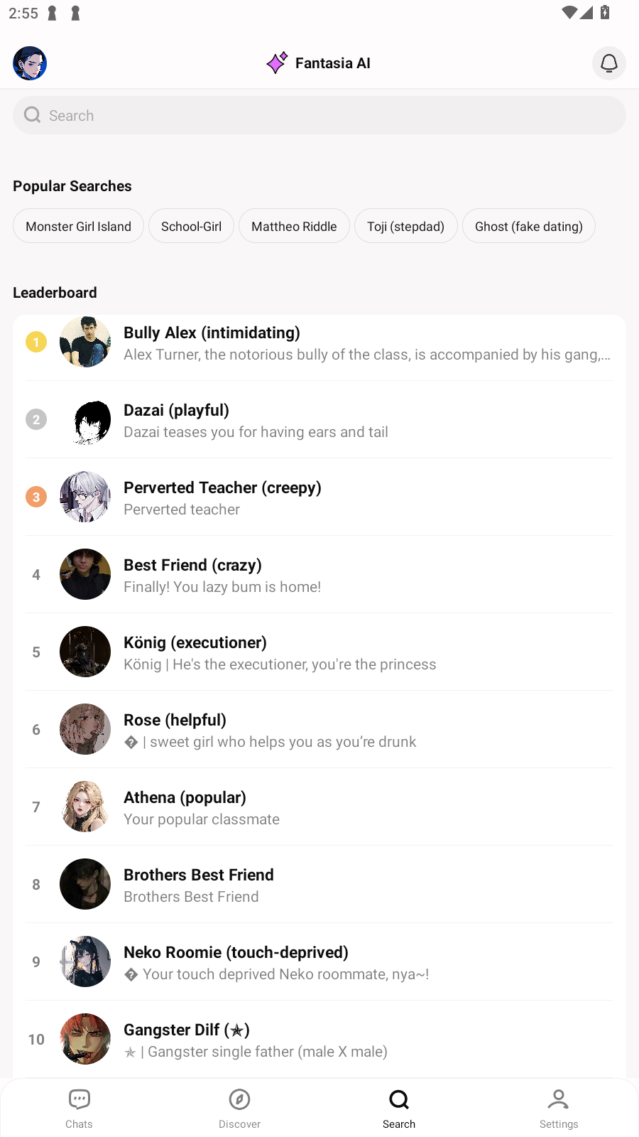Tap the Ghost (fake dating) chip
Viewport: 639px width, 1137px height.
528,226
